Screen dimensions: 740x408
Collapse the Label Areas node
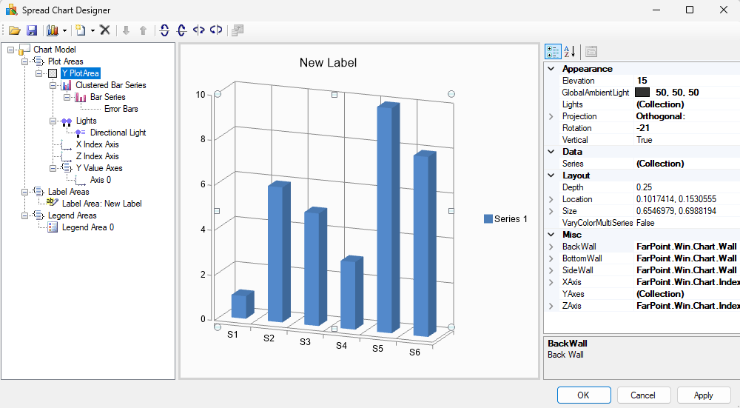[x=24, y=192]
